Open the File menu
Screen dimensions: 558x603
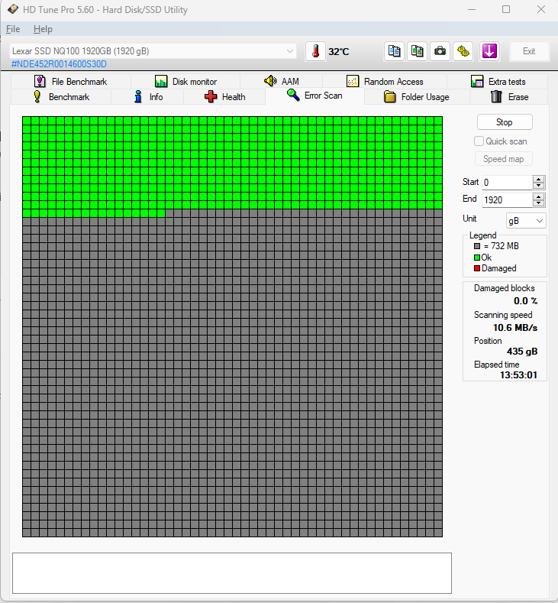13,29
